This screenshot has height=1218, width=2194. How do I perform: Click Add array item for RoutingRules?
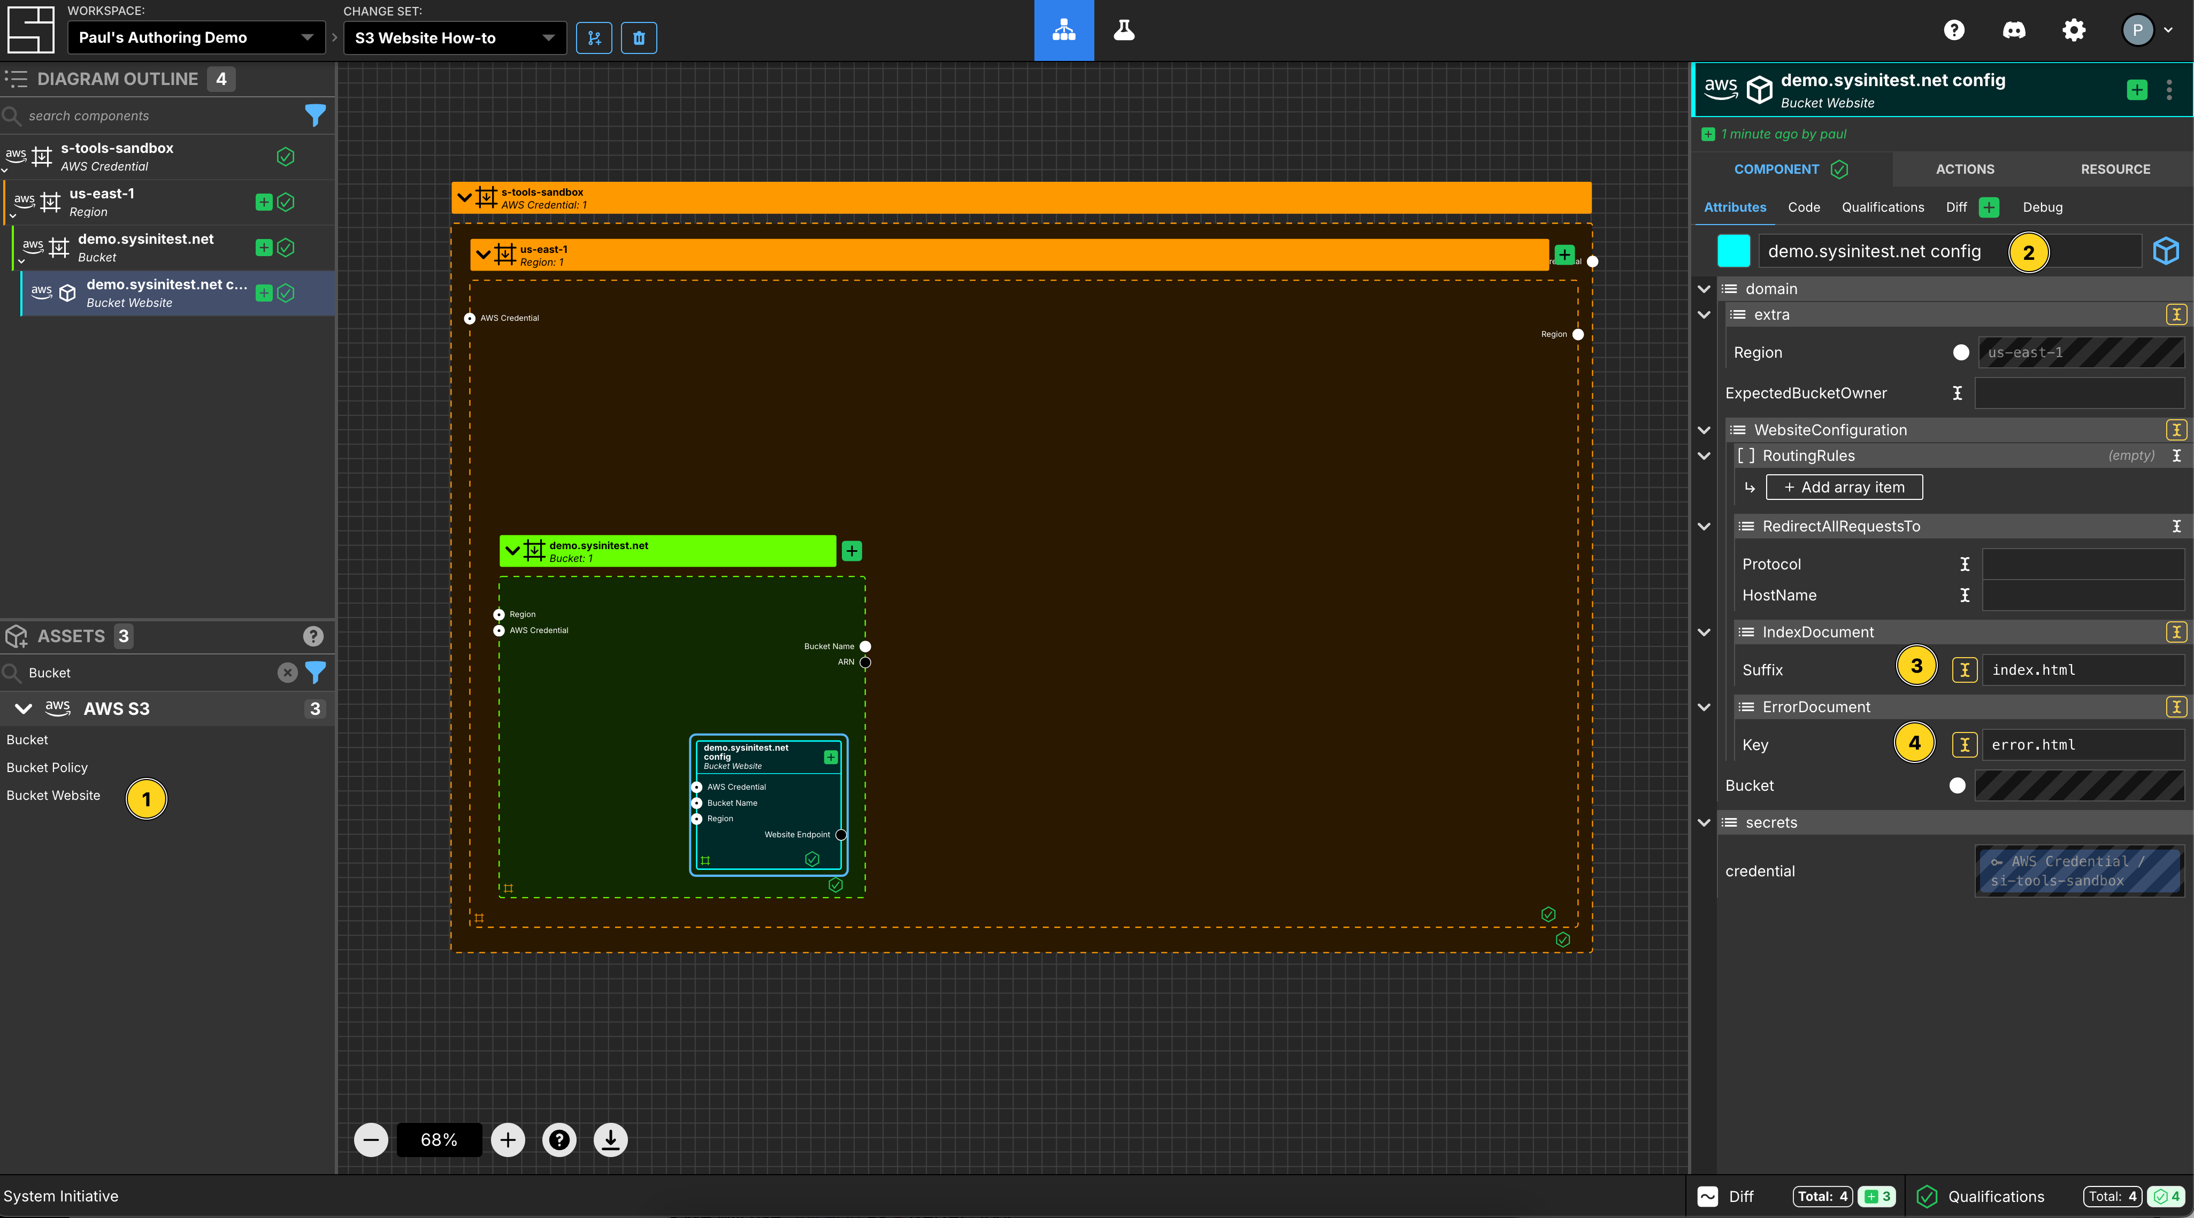pyautogui.click(x=1844, y=487)
